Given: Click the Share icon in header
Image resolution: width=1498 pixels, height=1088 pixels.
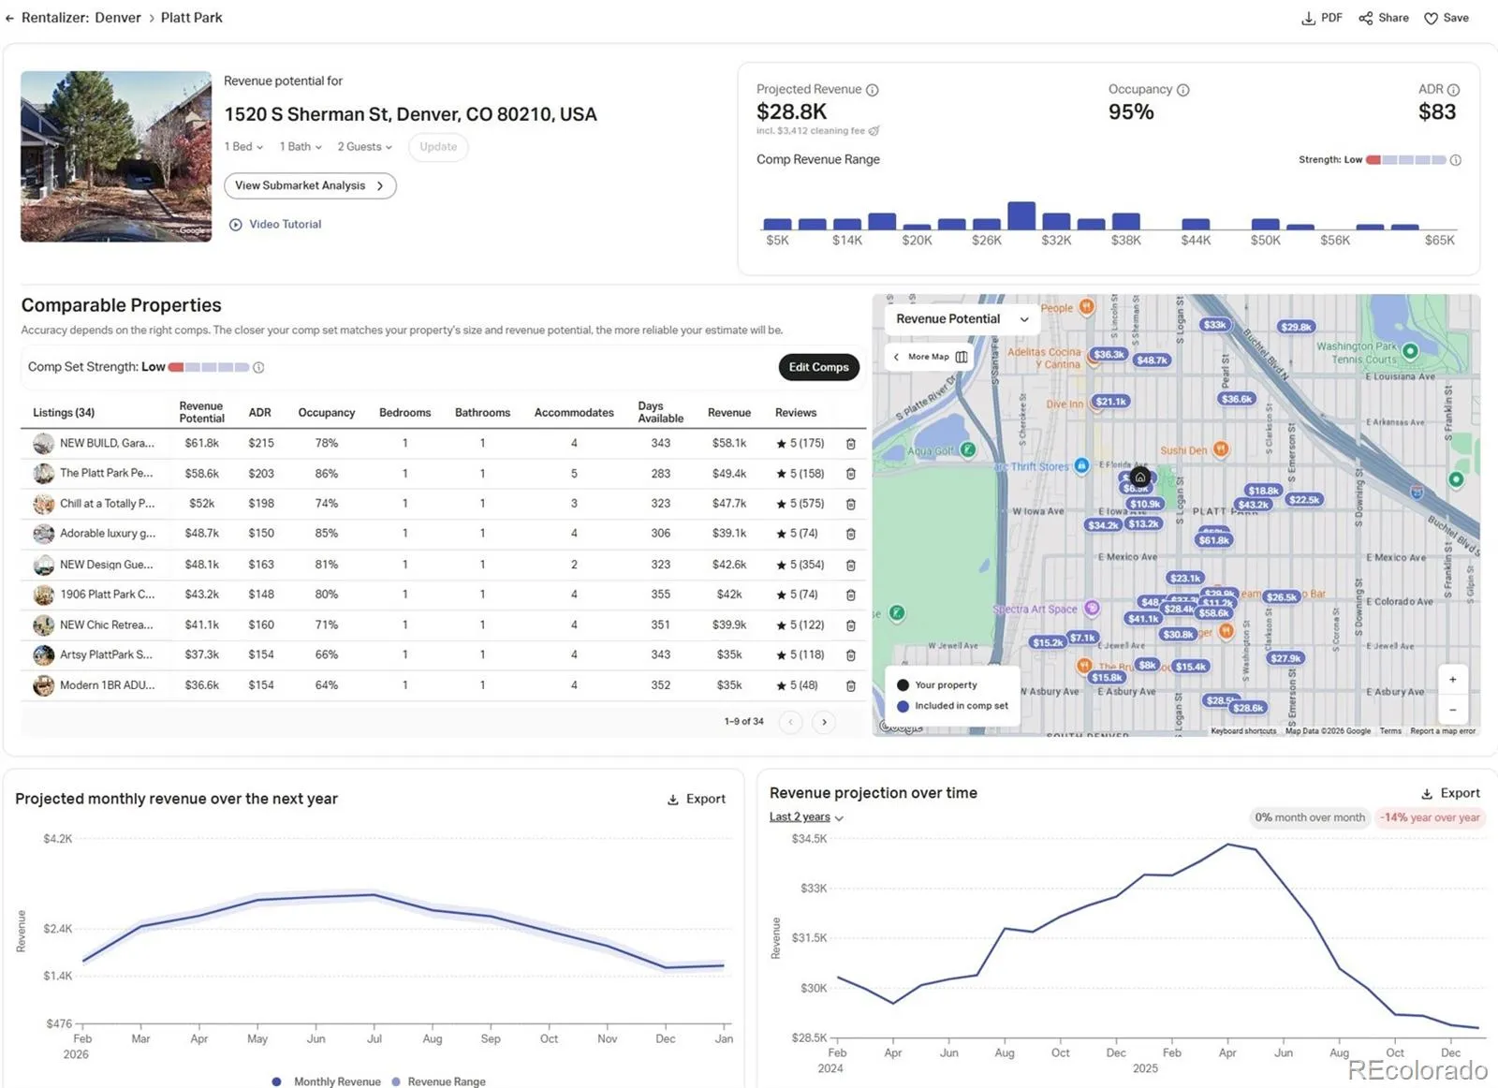Looking at the screenshot, I should (x=1366, y=19).
